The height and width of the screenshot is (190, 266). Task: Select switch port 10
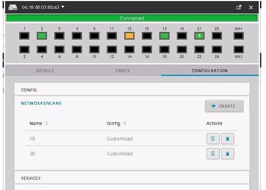click(94, 49)
